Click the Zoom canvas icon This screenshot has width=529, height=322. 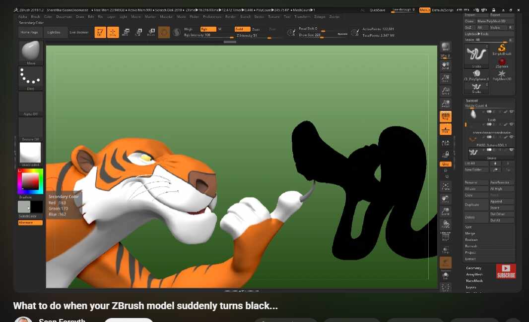click(445, 78)
